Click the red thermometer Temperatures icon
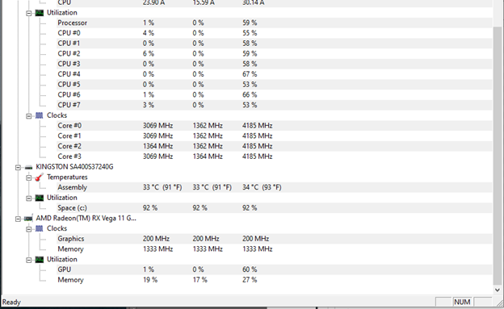 click(x=40, y=177)
